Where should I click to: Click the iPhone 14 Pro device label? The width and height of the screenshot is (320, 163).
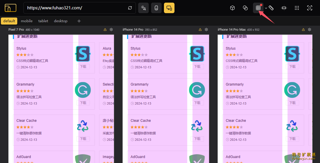(x=133, y=30)
